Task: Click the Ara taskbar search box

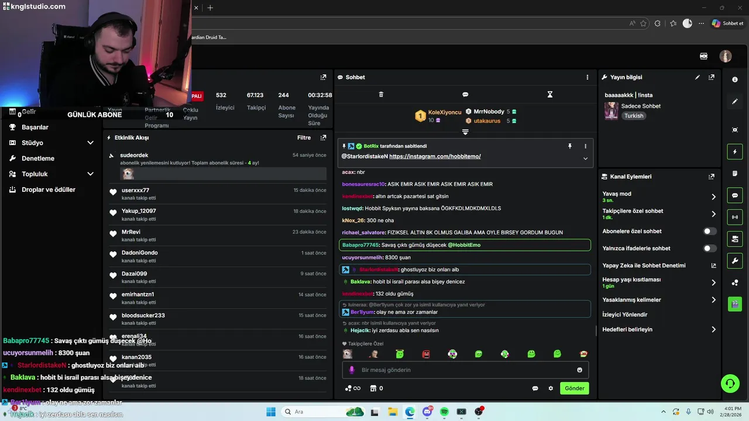Action: (x=323, y=412)
